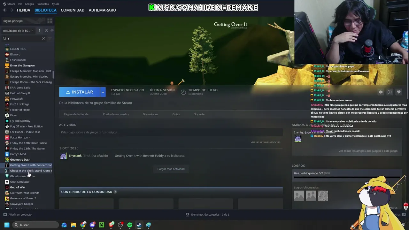Click the downloads icon in footer
Viewport: 409px width, 230px height.
[x=188, y=215]
